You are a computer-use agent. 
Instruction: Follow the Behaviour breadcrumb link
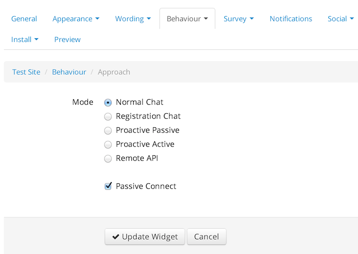[x=69, y=72]
